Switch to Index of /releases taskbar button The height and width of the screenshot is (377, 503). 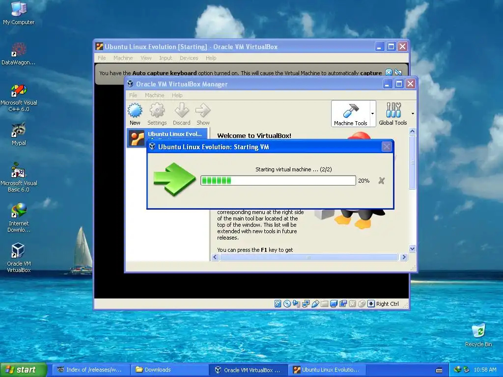(91, 370)
